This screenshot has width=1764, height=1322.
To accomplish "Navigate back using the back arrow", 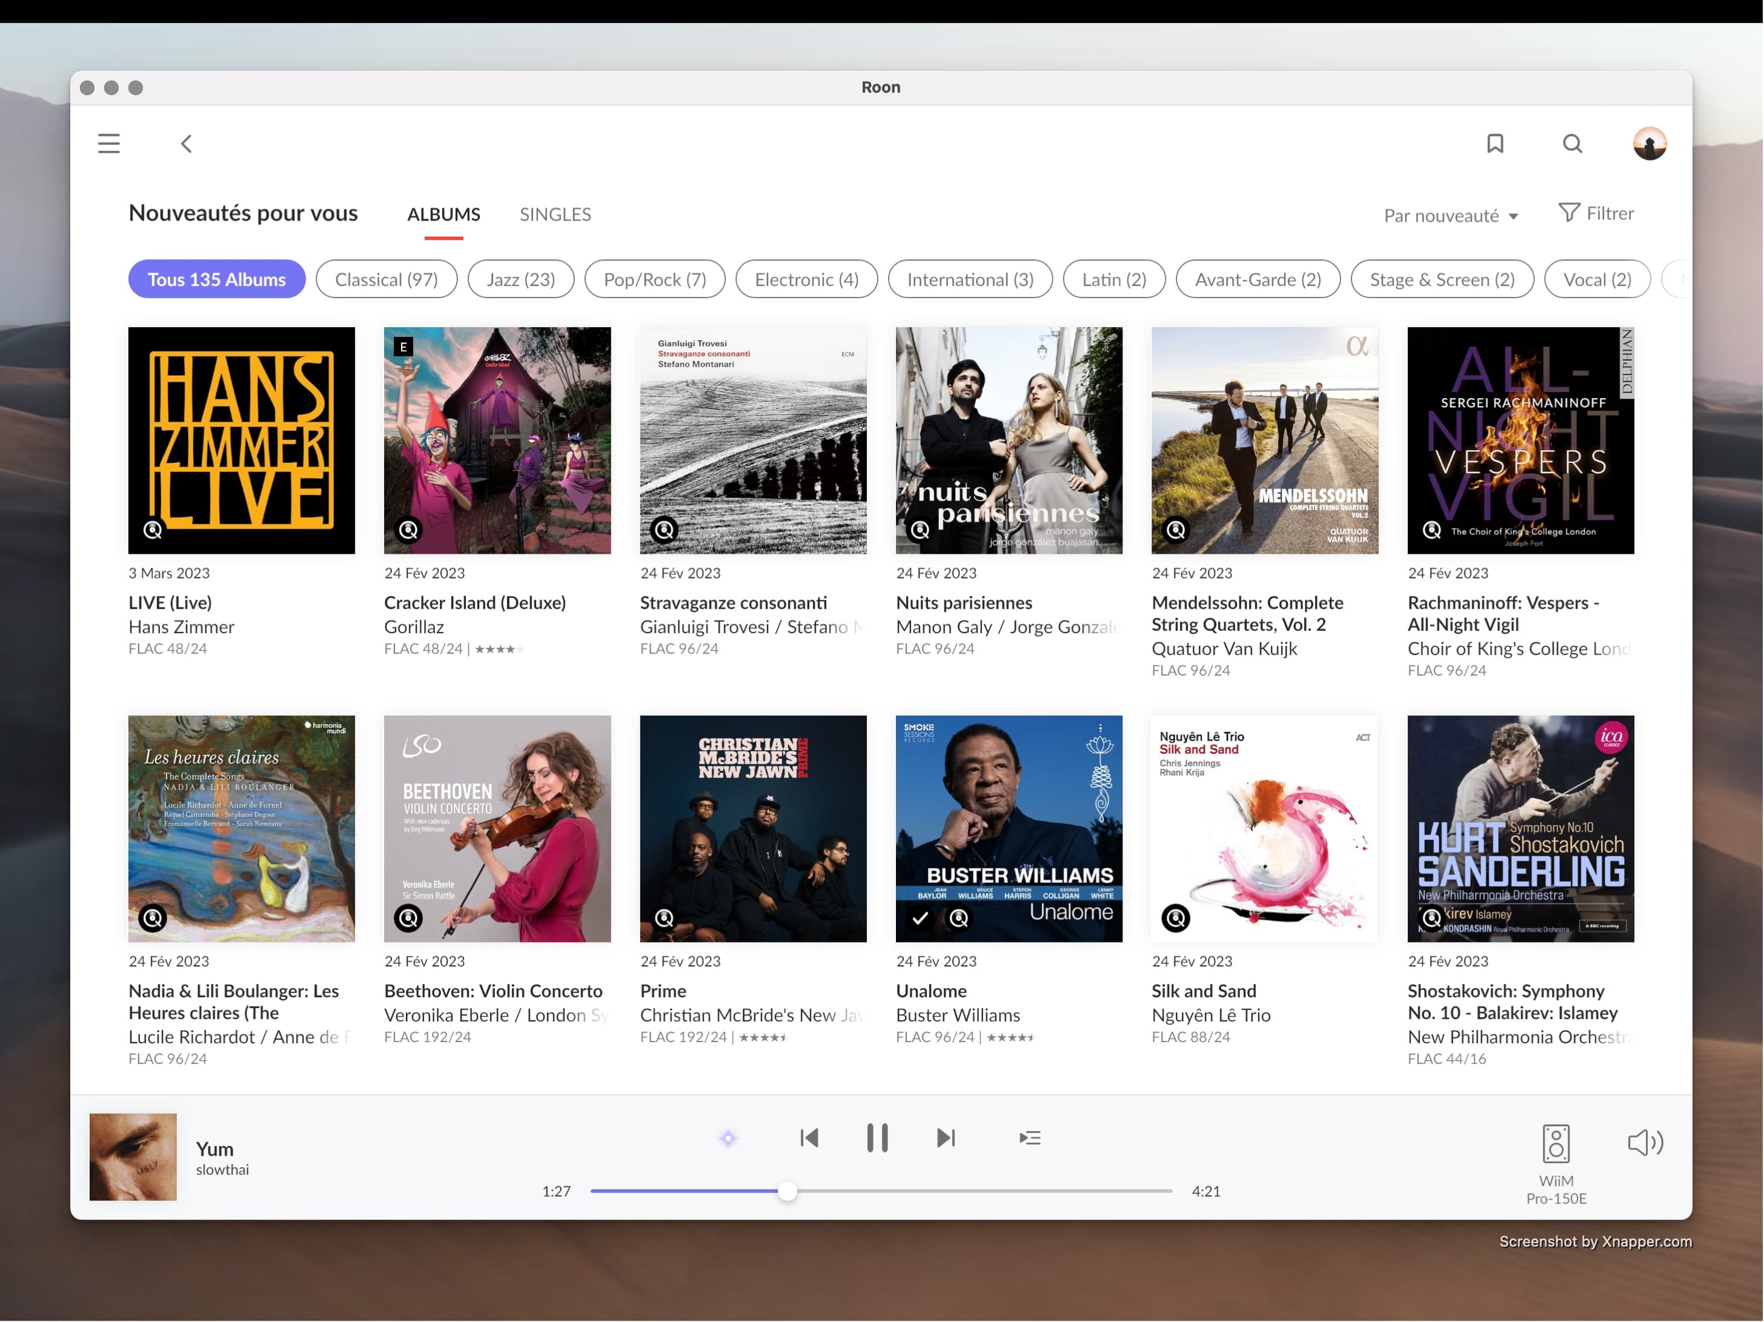I will [186, 144].
